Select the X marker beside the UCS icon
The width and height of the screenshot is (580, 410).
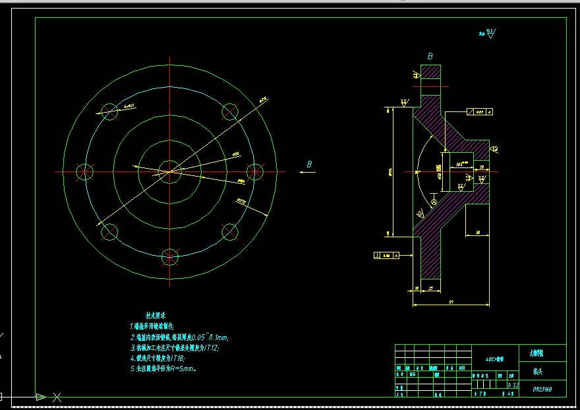point(57,397)
